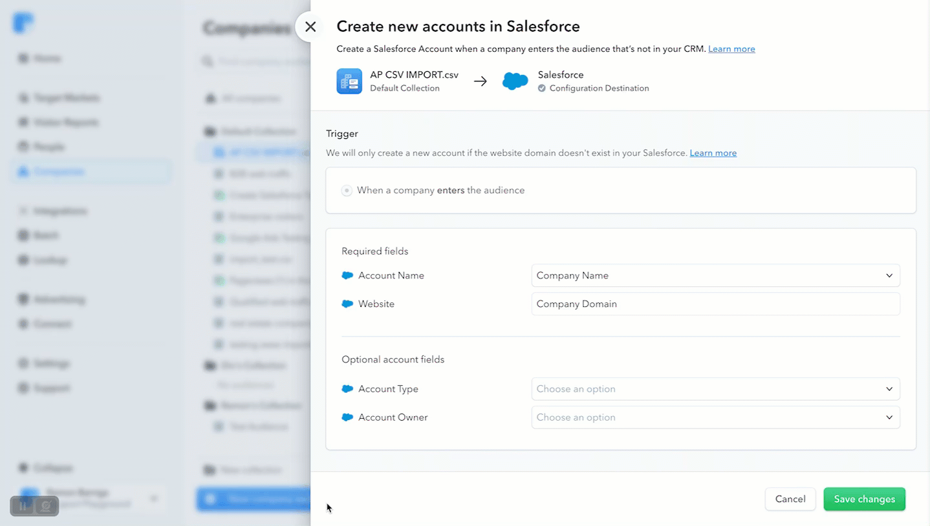Select New collection in background list

point(243,470)
